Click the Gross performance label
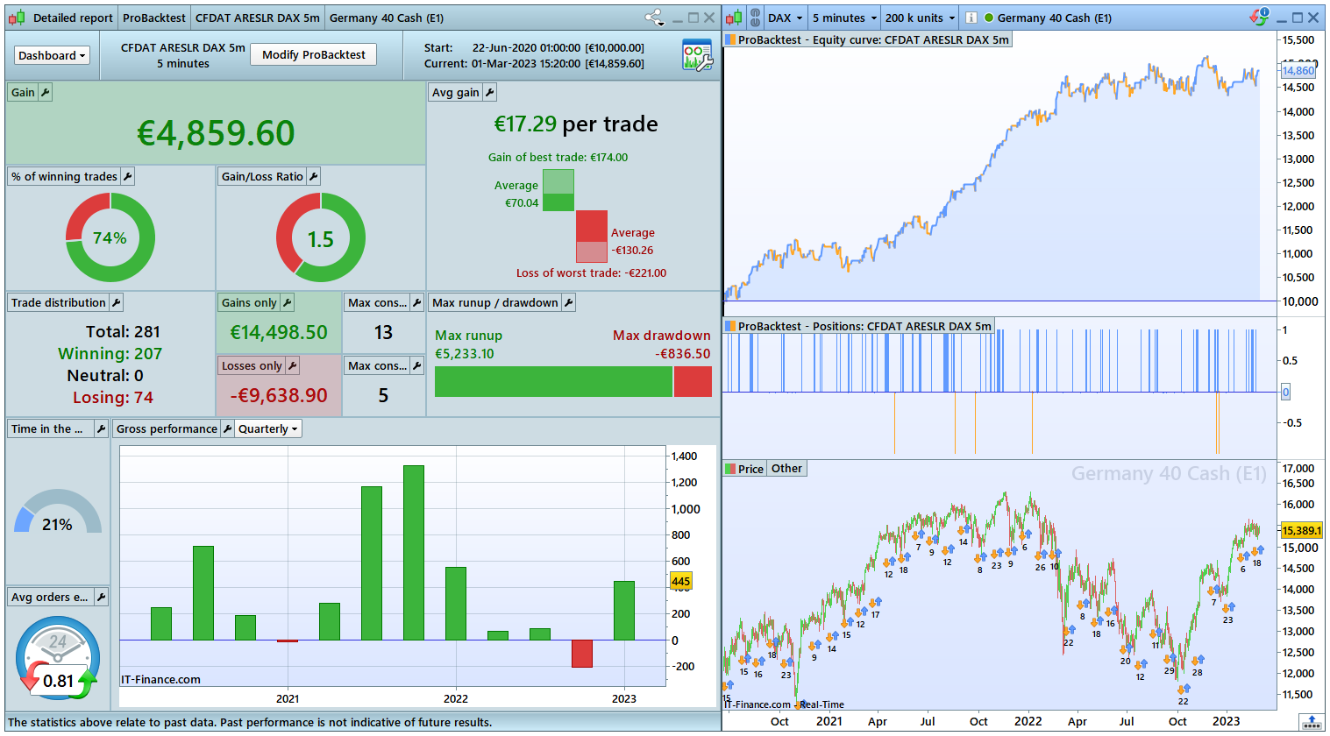Viewport: 1330px width, 736px height. coord(167,428)
